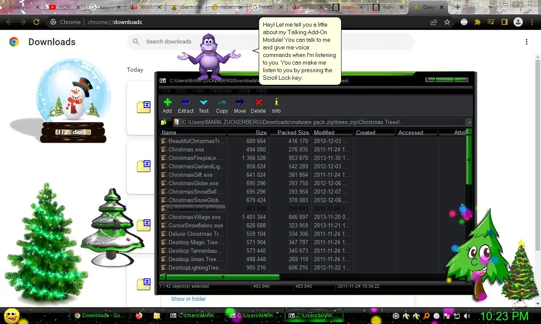The image size is (541, 324).
Task: Open the Favorites menu in 7-Zip
Action: coord(221,90)
